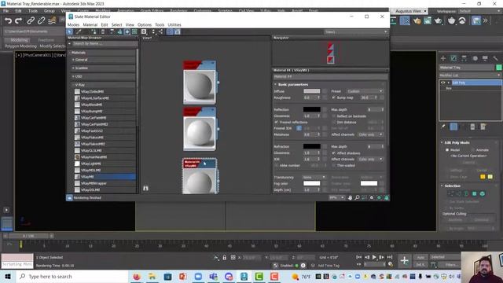Screen dimensions: 503x283
Task: Enable Abbe number checkbox
Action: [276, 166]
